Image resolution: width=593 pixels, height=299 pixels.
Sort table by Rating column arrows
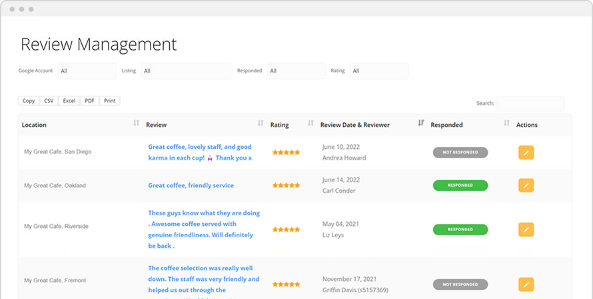(310, 124)
